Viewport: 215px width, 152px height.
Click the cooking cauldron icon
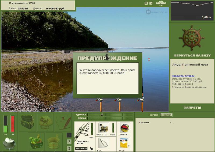[x=9, y=143]
